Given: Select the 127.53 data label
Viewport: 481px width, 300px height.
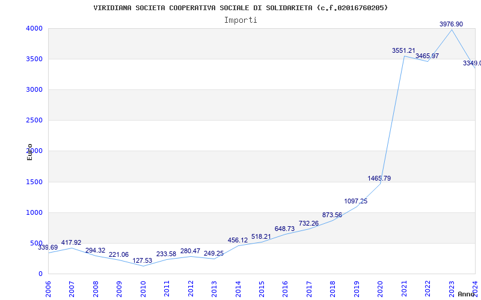Looking at the screenshot, I should pyautogui.click(x=142, y=260).
